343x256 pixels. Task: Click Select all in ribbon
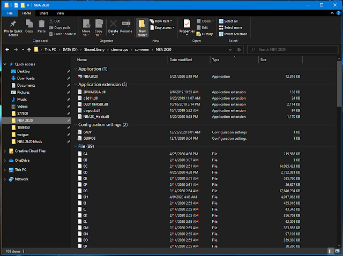(228, 21)
